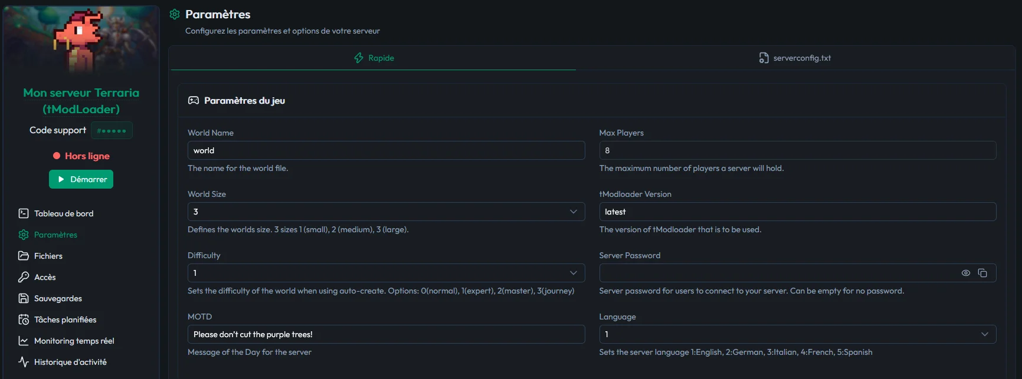
Task: Switch to the Rapide tab
Action: click(x=374, y=58)
